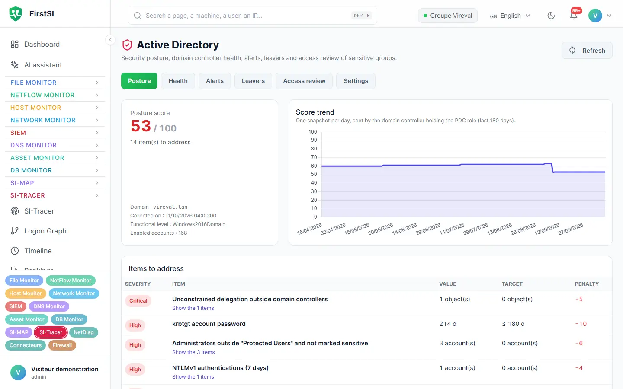Click the user avatar V in header

click(x=595, y=16)
